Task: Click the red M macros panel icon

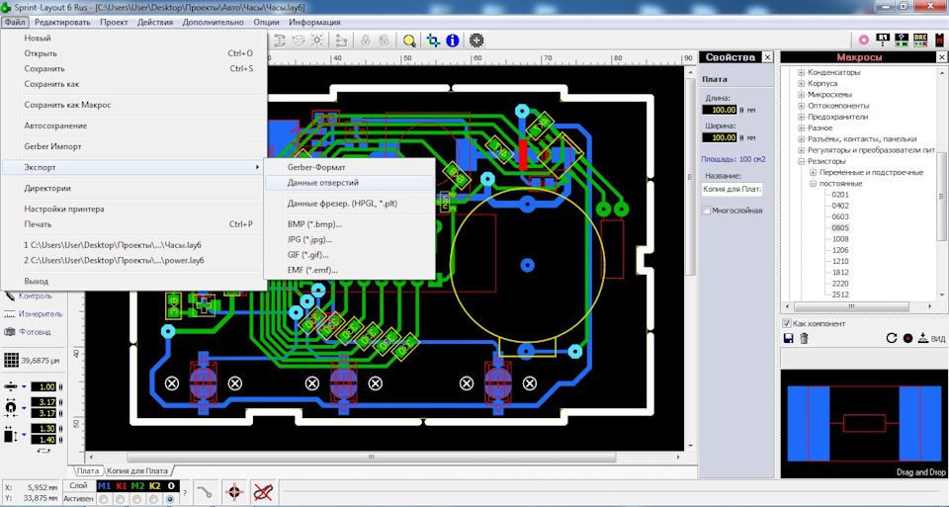Action: tap(939, 40)
